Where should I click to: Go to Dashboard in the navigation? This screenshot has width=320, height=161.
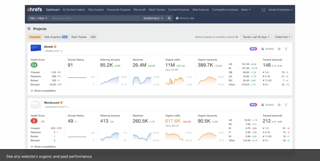tap(52, 10)
